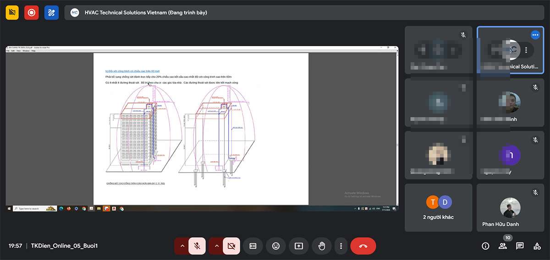Click muted mic icon on top-left participant tile
550x260 pixels.
464,35
